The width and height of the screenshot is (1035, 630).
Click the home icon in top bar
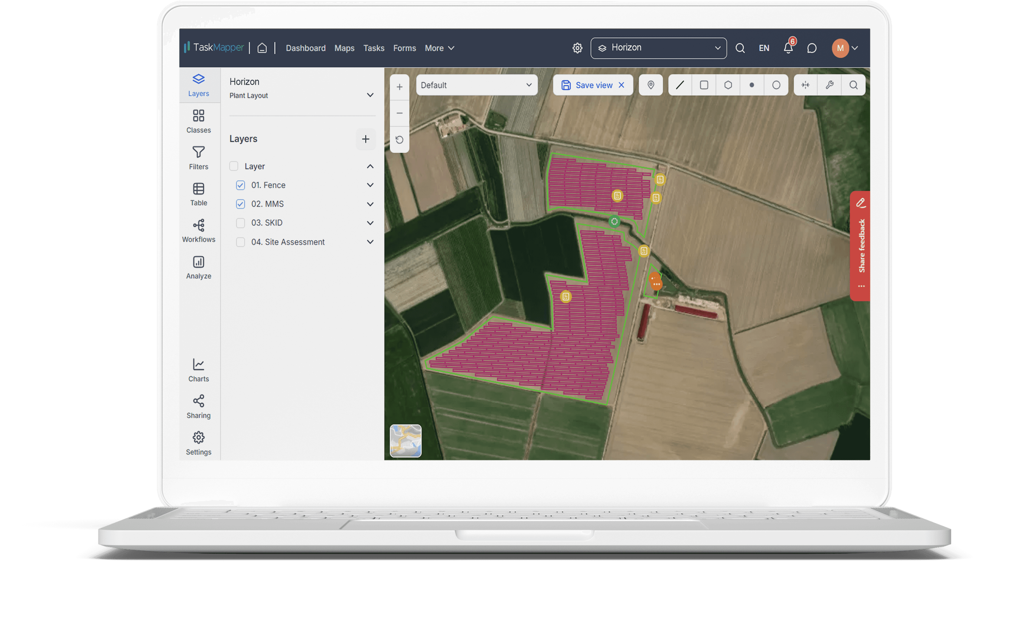pyautogui.click(x=262, y=48)
